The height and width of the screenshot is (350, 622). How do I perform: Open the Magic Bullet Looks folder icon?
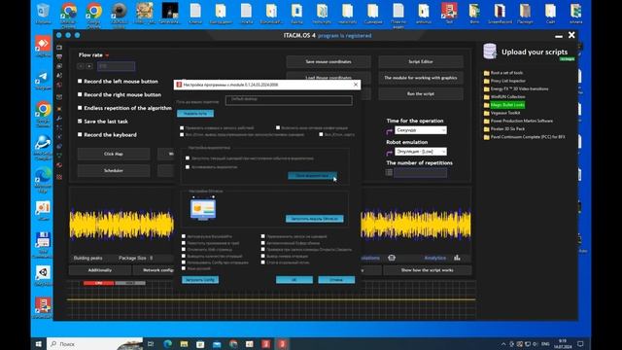click(486, 105)
